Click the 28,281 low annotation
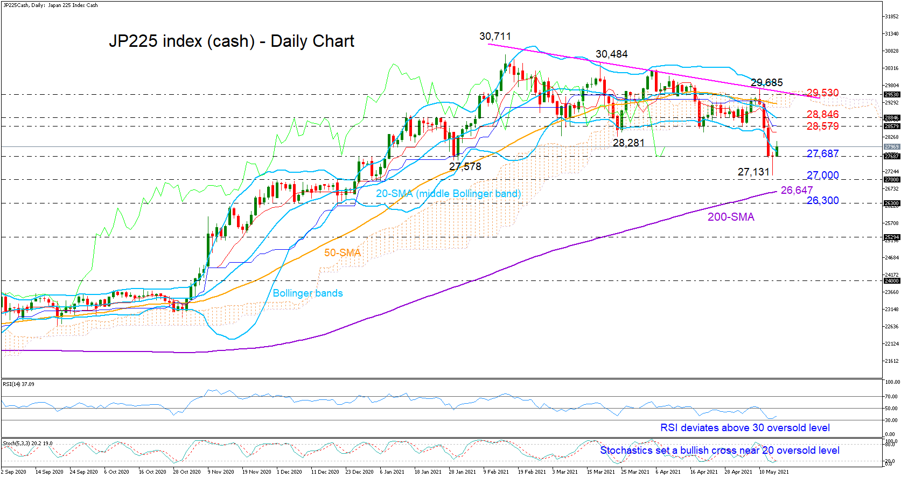 point(628,143)
